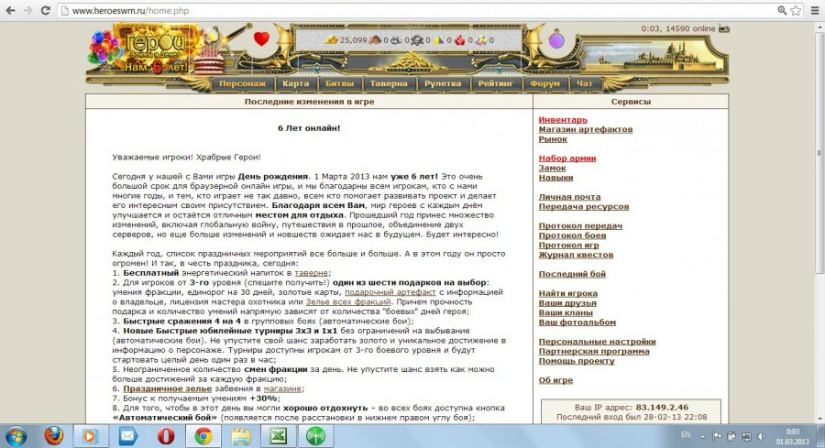Open the Таверна menu tab
The height and width of the screenshot is (448, 825).
pos(389,83)
